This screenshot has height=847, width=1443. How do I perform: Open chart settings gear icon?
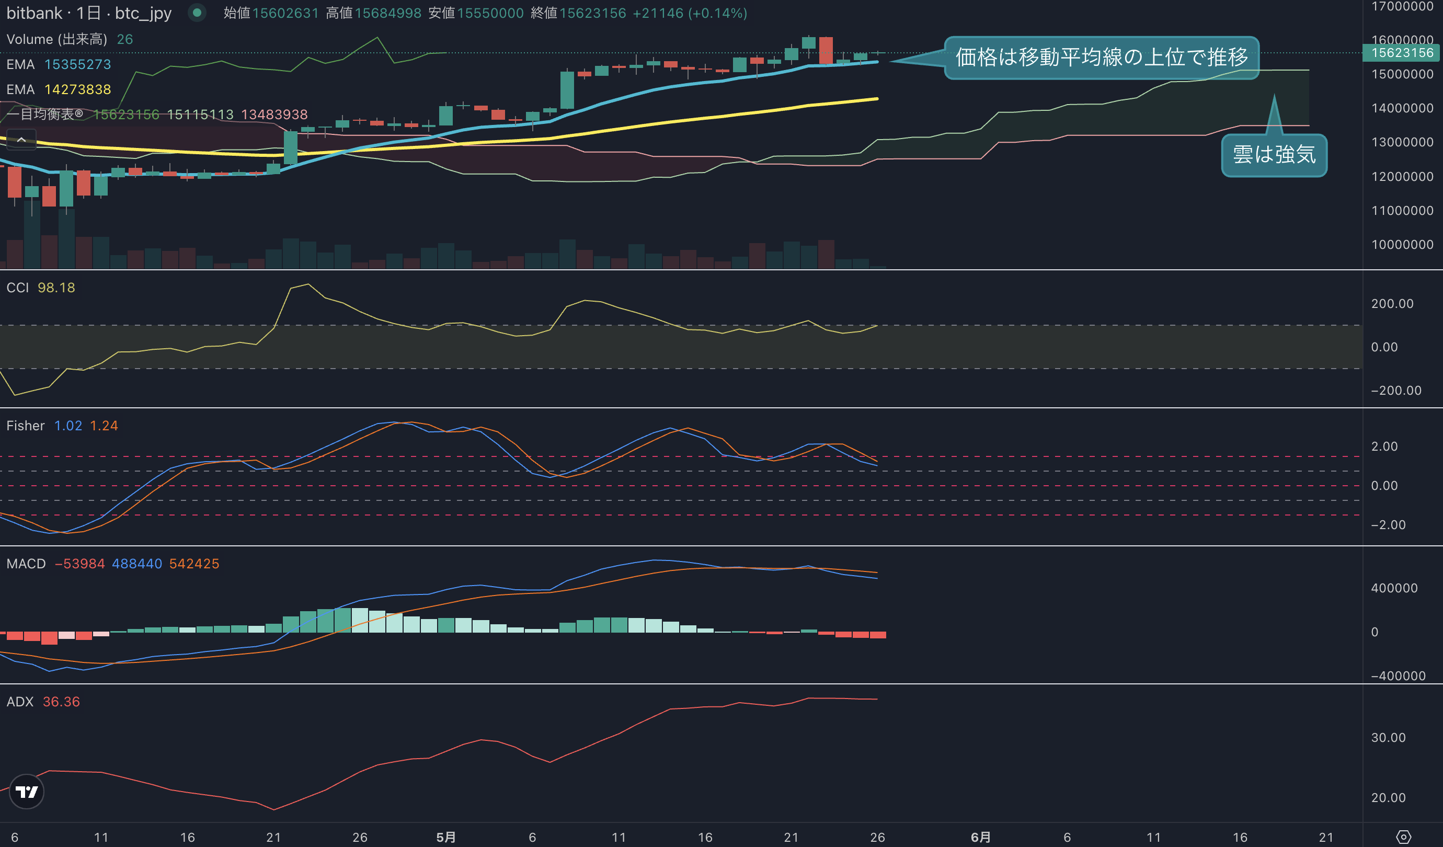(1403, 837)
